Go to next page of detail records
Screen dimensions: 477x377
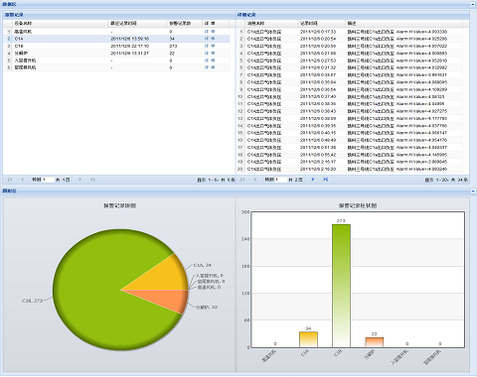313,180
